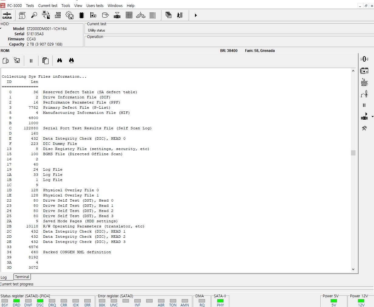Screen dimensions: 374x307
Task: Click the wrench and hammer tools icon
Action: click(x=364, y=128)
